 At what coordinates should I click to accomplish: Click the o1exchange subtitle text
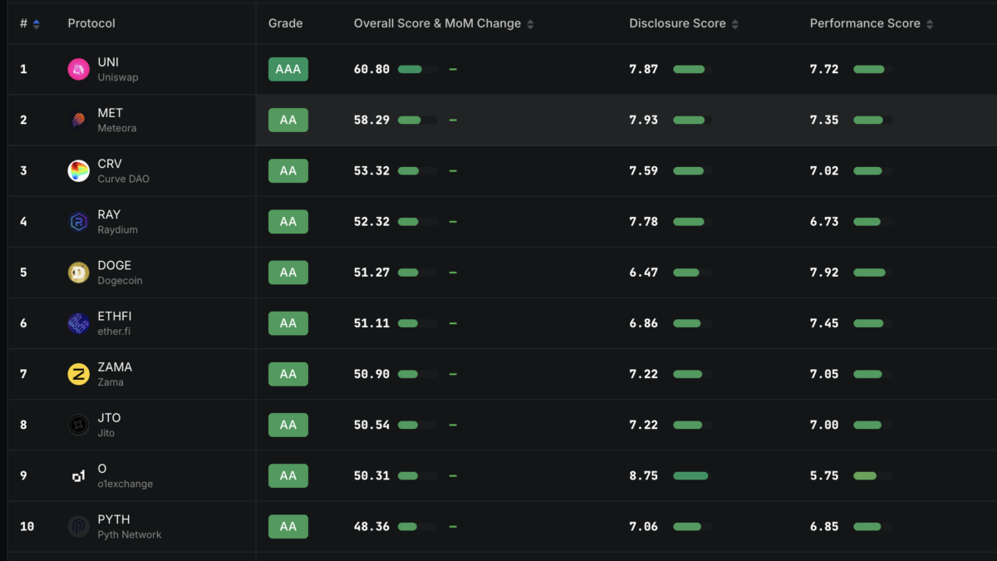click(x=125, y=484)
